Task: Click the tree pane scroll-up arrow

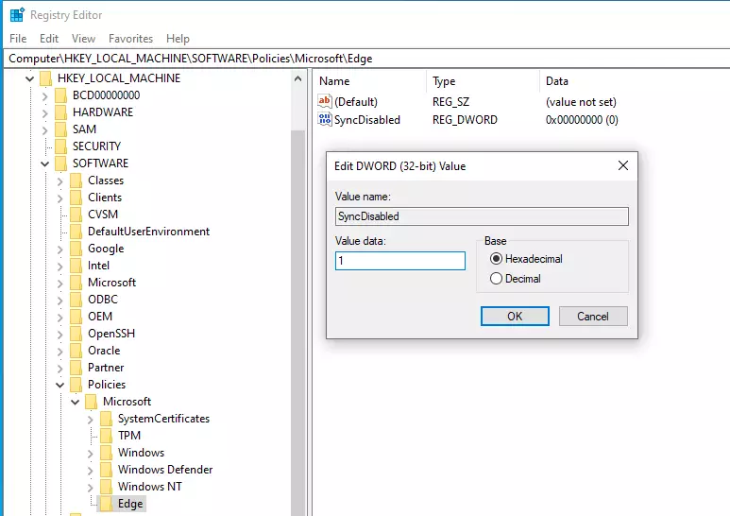Action: point(298,78)
